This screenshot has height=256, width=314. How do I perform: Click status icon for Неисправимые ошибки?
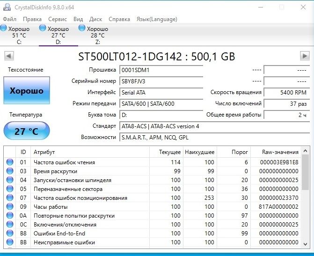point(10,242)
